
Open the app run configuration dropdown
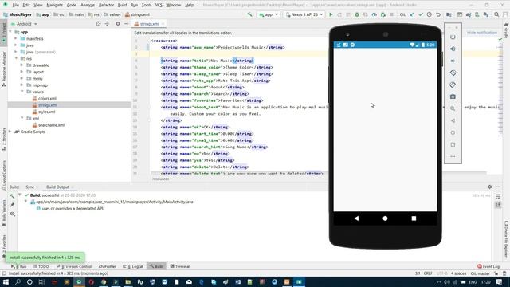pos(269,14)
